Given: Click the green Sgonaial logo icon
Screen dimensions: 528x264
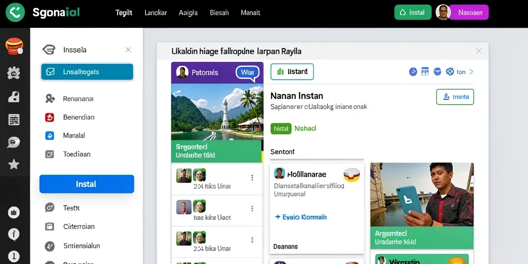Looking at the screenshot, I should 15,12.
